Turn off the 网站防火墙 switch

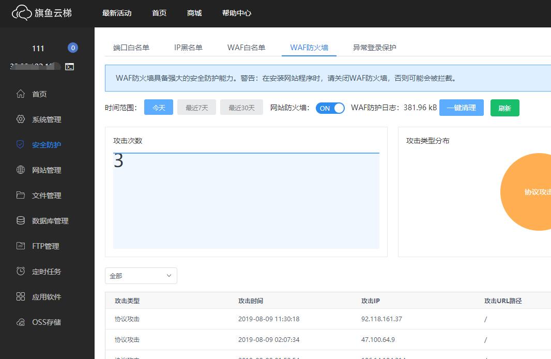click(330, 108)
